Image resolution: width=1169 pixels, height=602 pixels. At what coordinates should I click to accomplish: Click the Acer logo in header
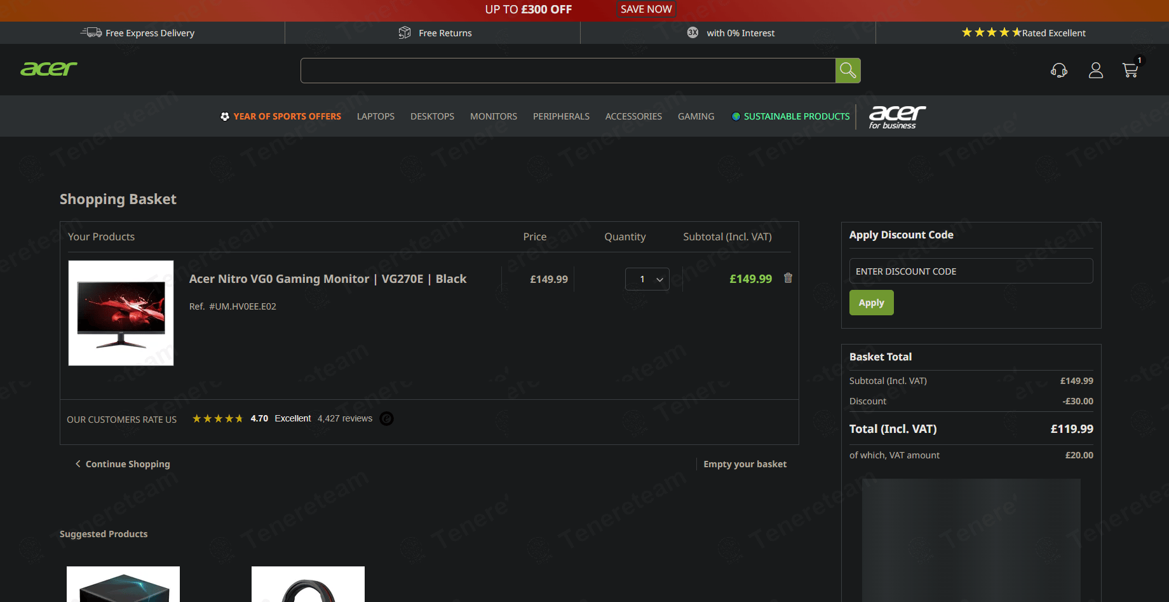pyautogui.click(x=49, y=69)
